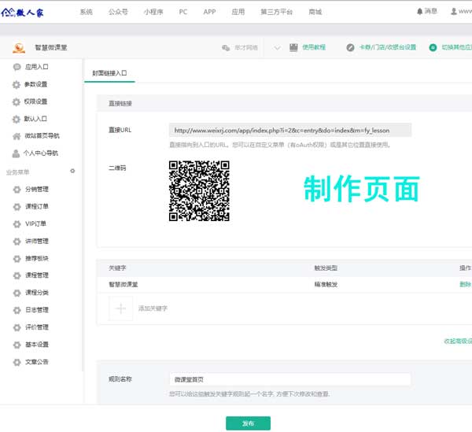The image size is (472, 432).
Task: Click the QR code image
Action: point(199,191)
